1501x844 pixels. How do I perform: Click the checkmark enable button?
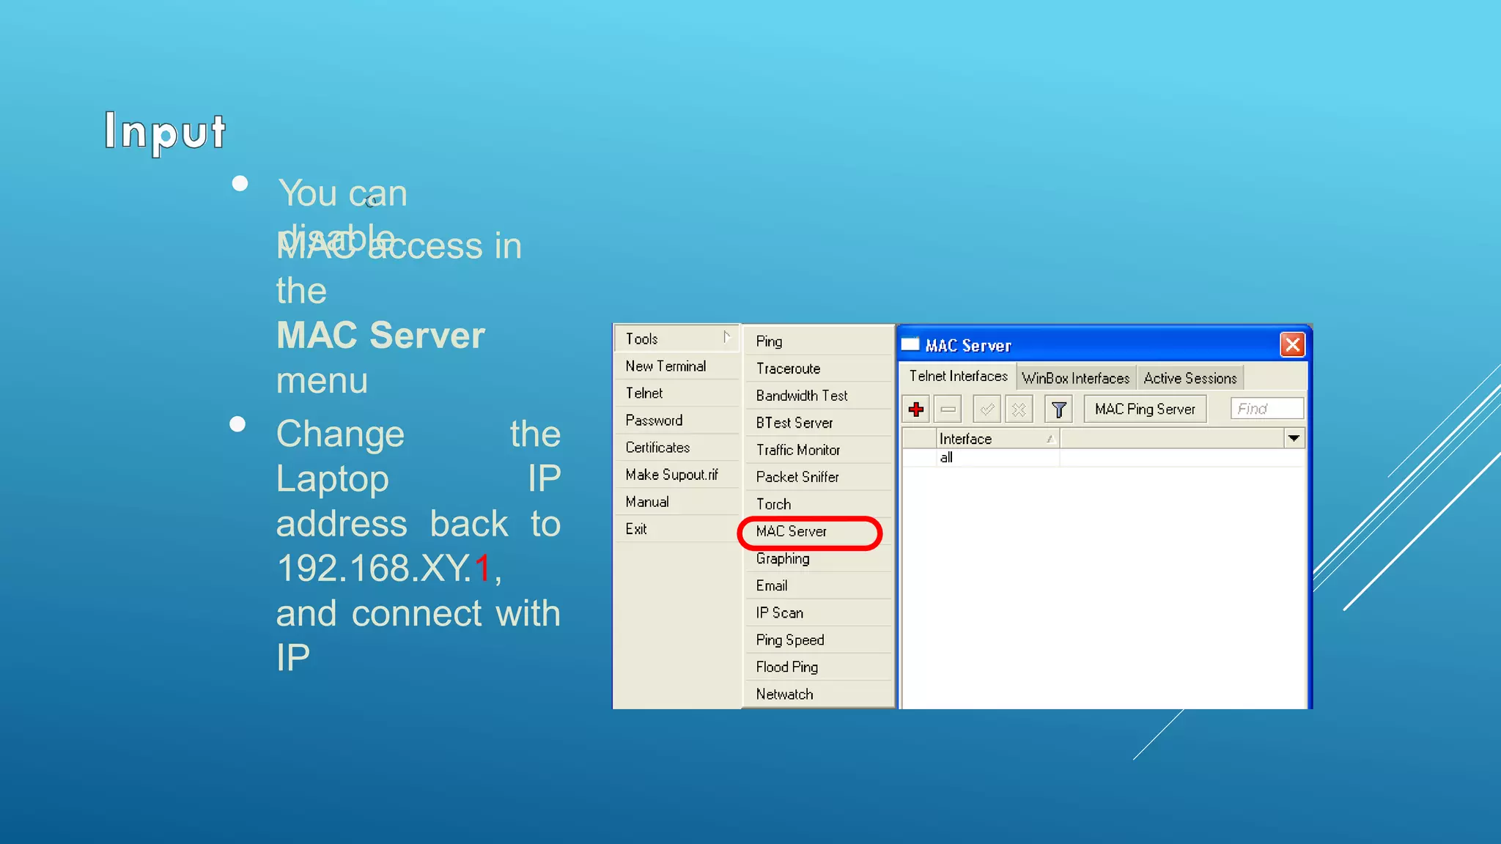click(x=987, y=410)
